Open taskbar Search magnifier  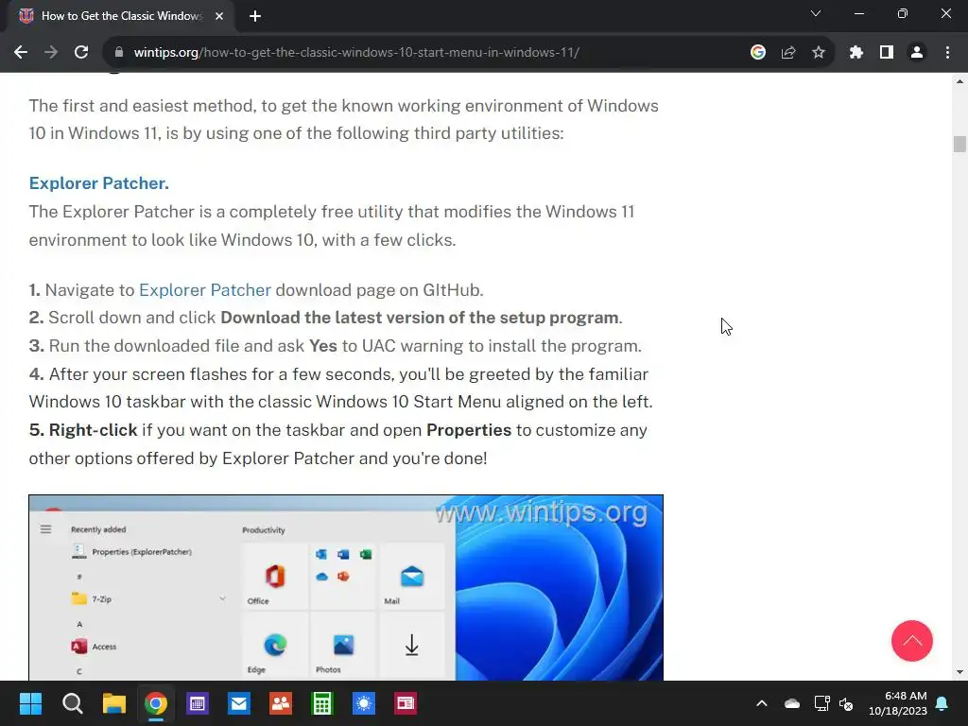point(72,703)
